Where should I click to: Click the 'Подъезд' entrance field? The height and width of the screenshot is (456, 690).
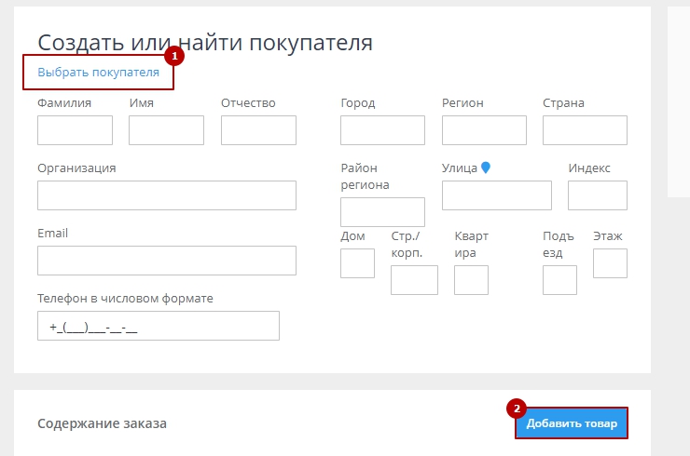559,280
